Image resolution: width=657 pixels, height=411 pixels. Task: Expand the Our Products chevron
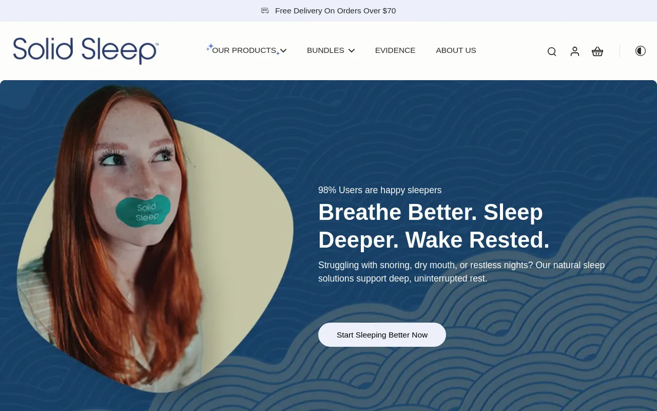click(283, 50)
